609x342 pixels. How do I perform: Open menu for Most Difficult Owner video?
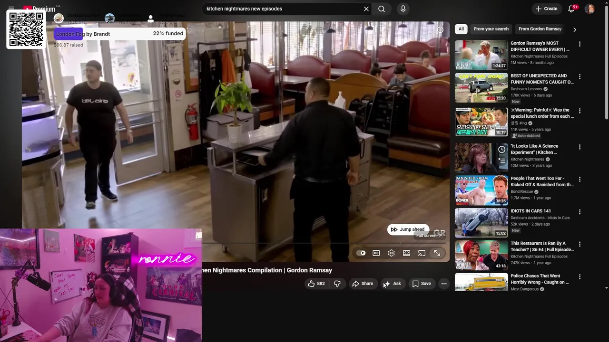(580, 44)
